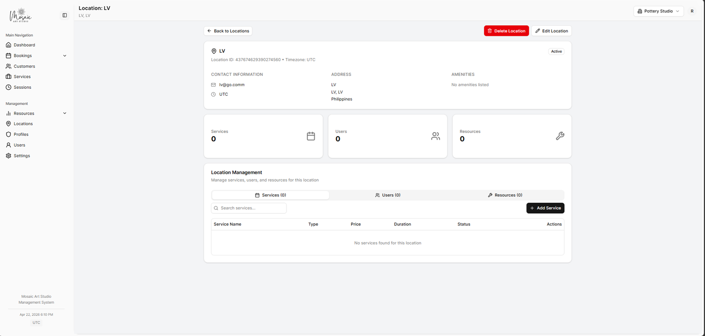705x336 pixels.
Task: Select Customers in the navigation
Action: [24, 66]
